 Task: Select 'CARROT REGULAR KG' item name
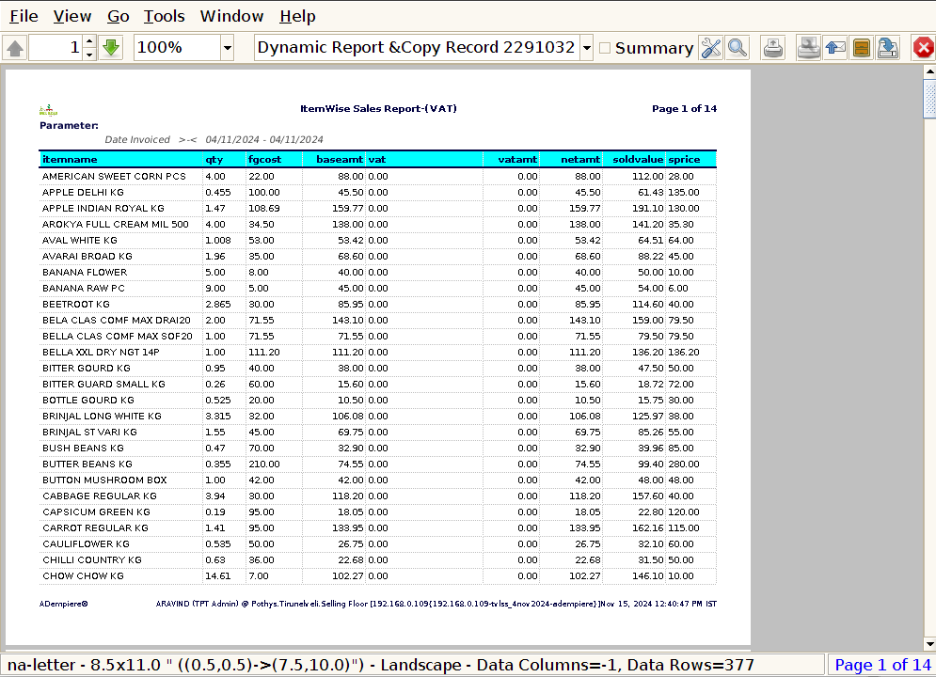tap(95, 528)
